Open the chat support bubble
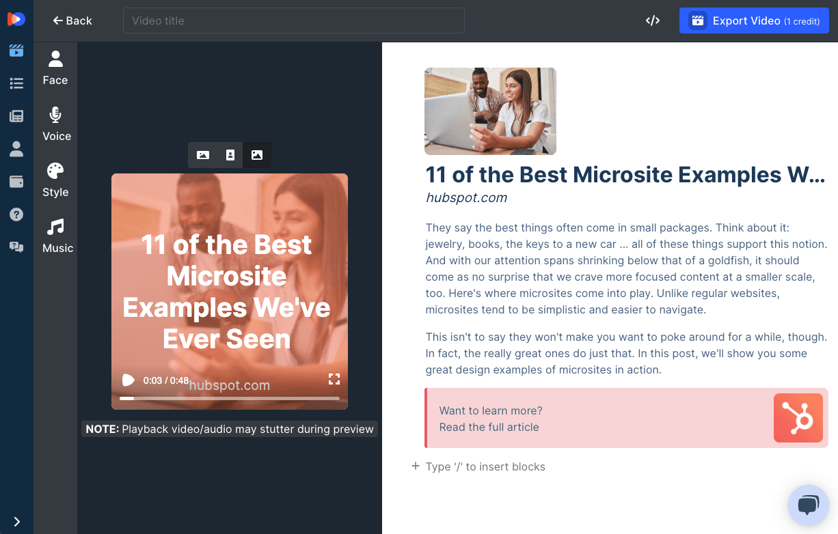Viewport: 838px width, 534px height. pos(808,505)
